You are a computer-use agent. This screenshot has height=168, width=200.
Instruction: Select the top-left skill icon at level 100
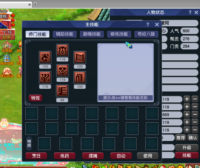(x=45, y=58)
